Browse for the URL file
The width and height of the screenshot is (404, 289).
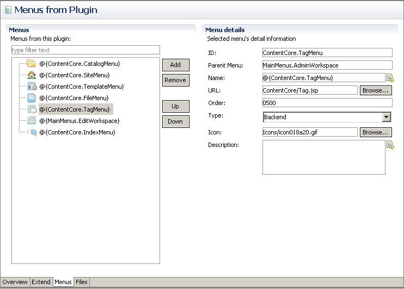pos(376,90)
